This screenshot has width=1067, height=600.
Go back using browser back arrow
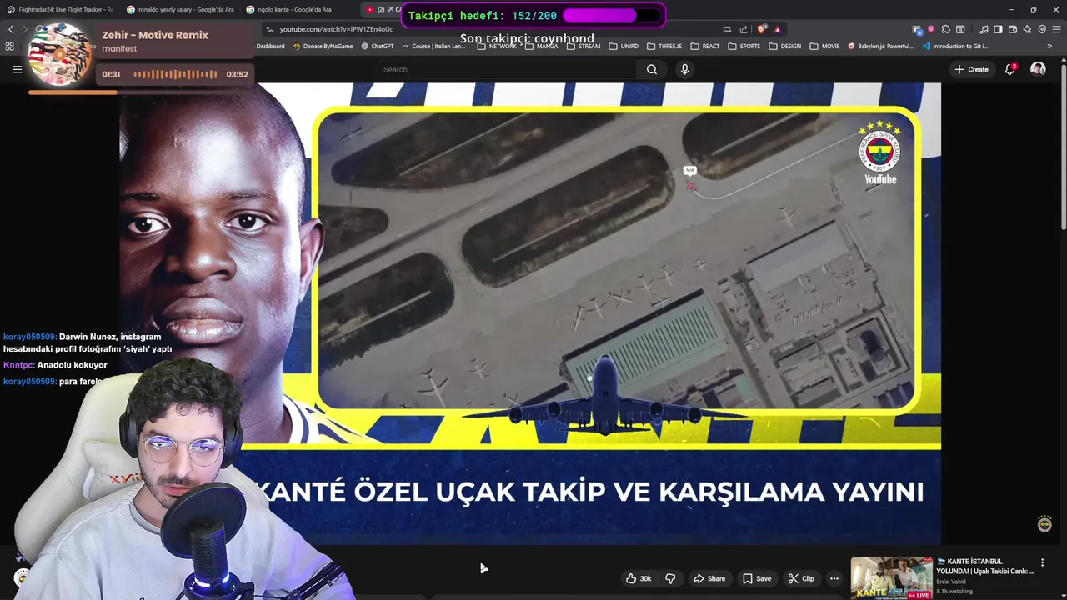pos(11,29)
